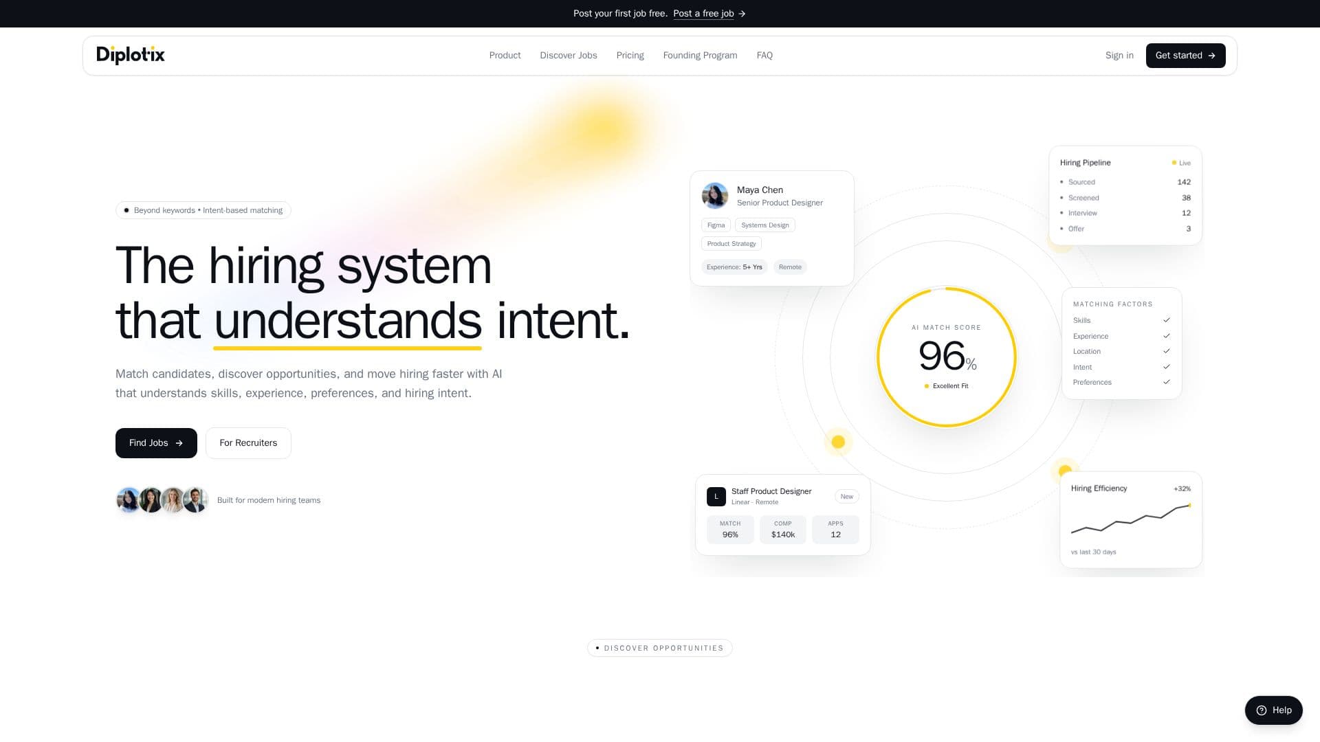Screen dimensions: 1320x742
Task: Click the Interview 12 pipeline row
Action: tap(1125, 213)
